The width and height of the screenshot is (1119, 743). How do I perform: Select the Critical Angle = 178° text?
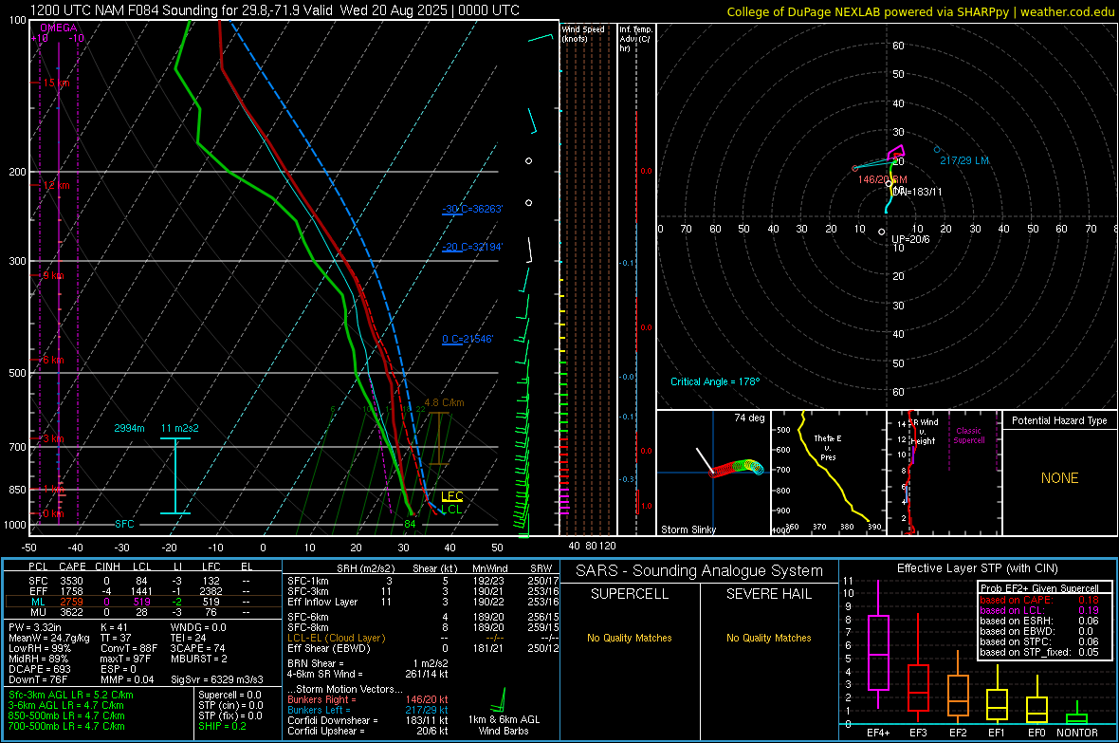coord(715,381)
